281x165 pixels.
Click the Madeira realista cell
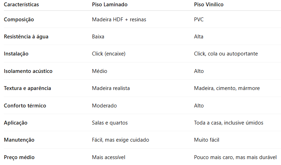tap(111, 88)
